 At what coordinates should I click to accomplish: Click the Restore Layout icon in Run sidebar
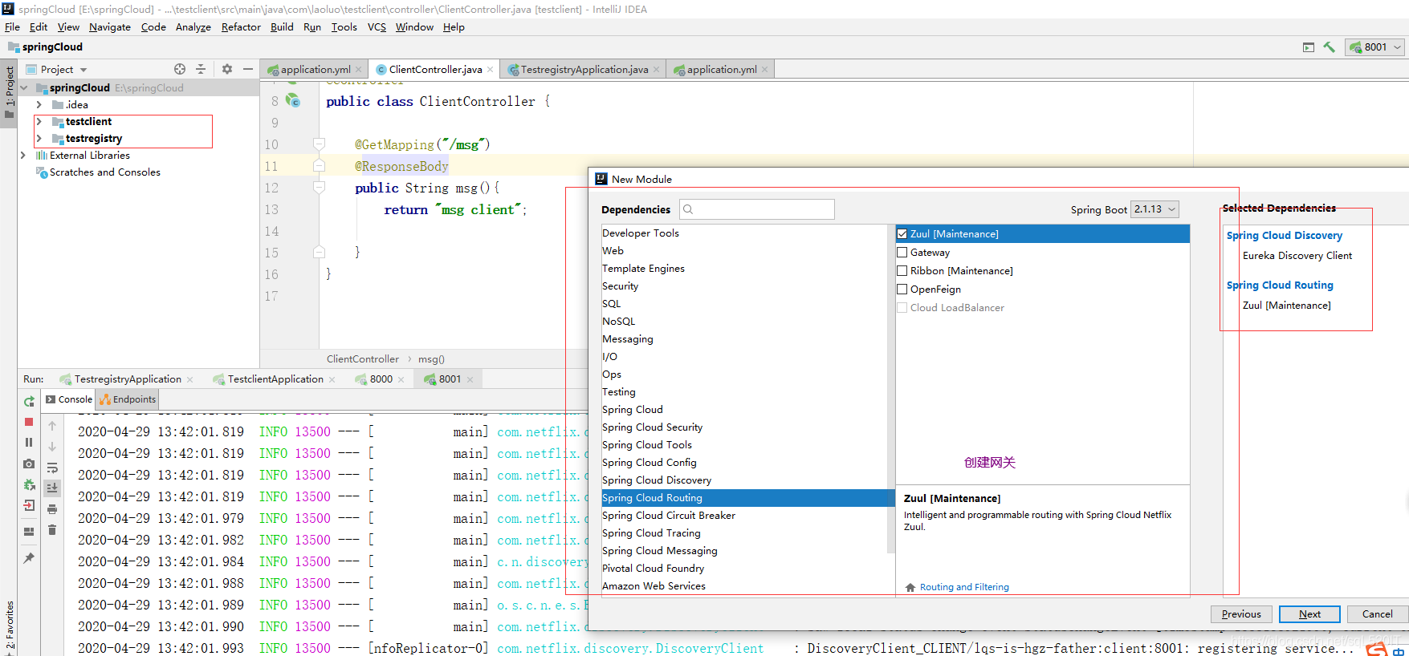(29, 531)
